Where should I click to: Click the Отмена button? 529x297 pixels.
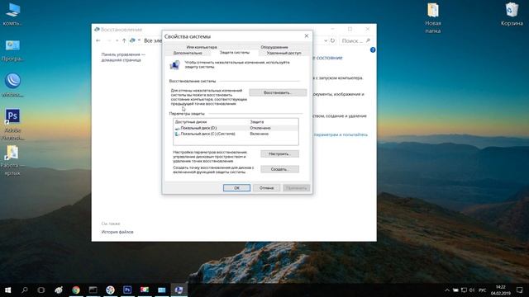pyautogui.click(x=266, y=188)
